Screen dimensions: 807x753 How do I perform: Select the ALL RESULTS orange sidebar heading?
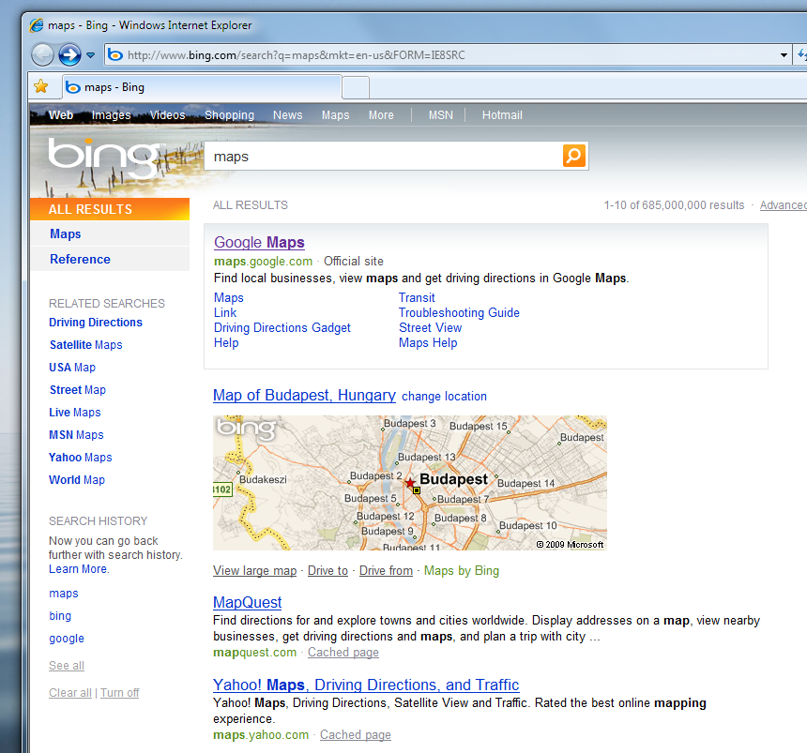click(x=110, y=209)
